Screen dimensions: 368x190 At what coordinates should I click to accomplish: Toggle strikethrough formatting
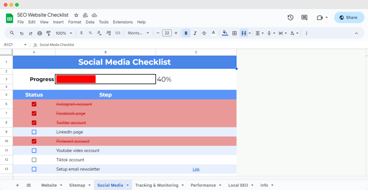click(x=204, y=33)
